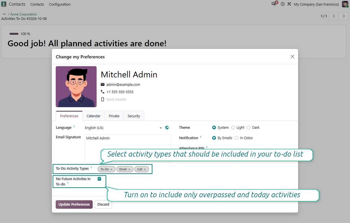Click the language globe icon

[x=167, y=127]
